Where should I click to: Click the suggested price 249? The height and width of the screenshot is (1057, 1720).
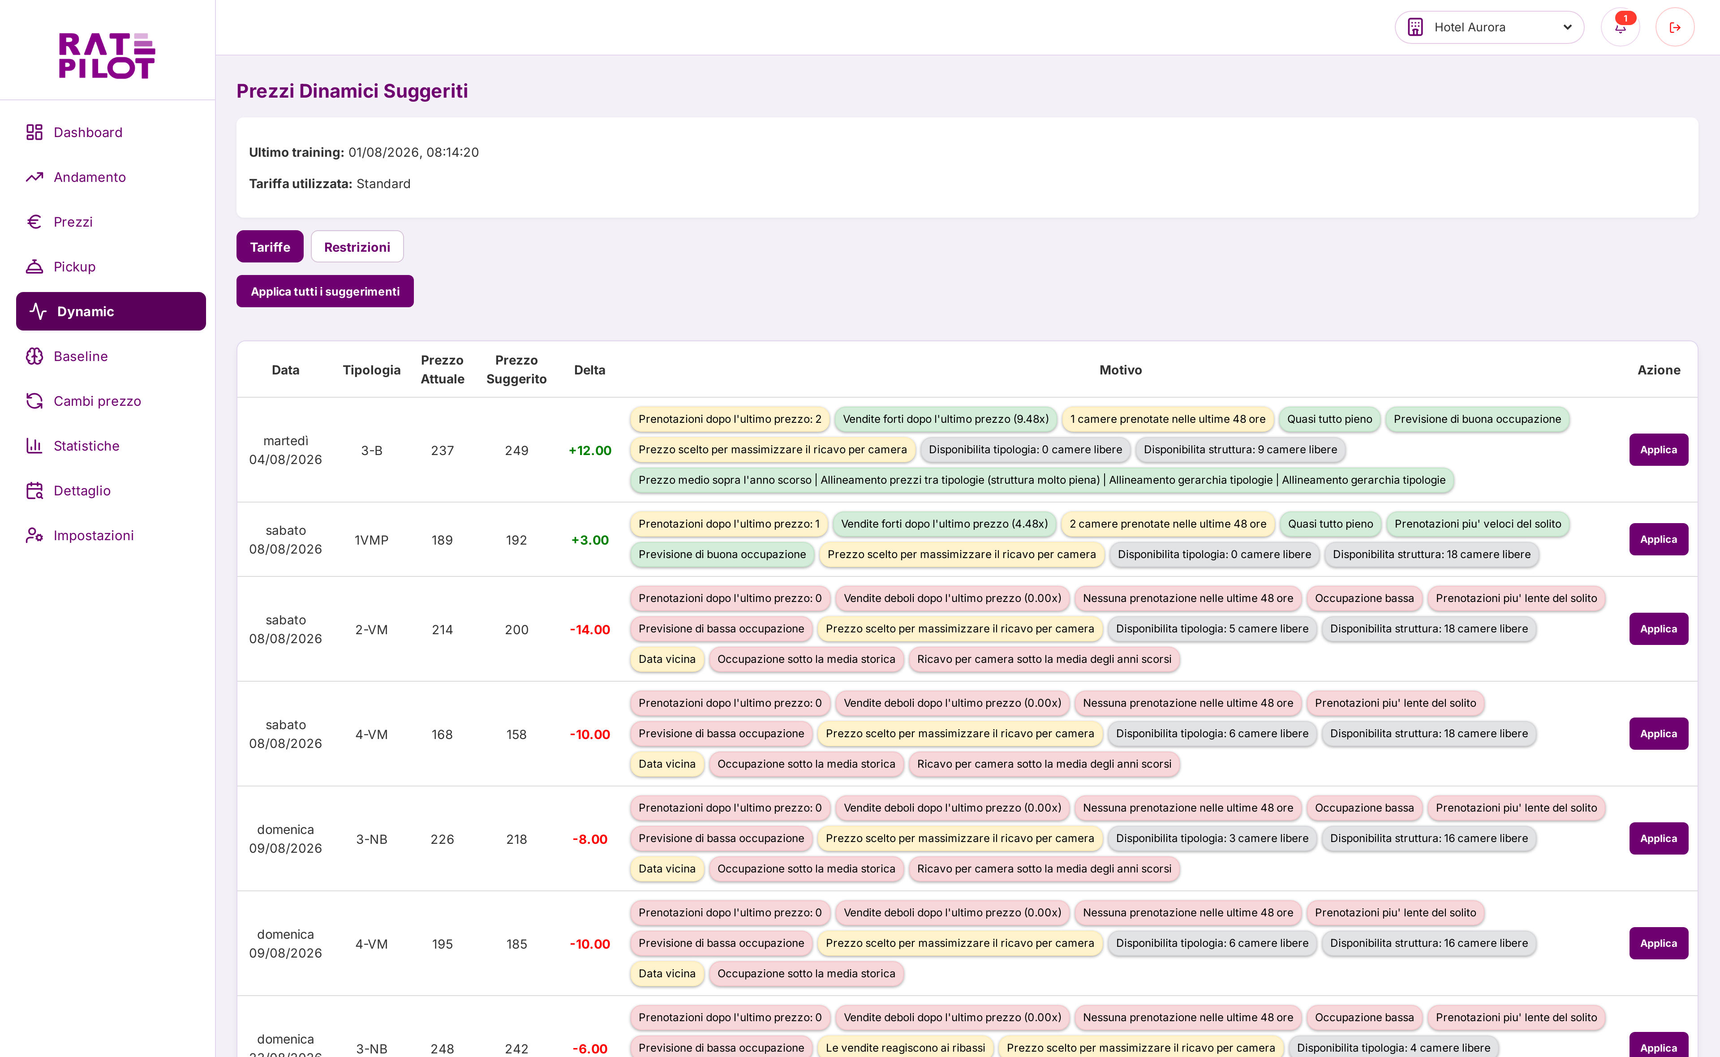[x=516, y=450]
